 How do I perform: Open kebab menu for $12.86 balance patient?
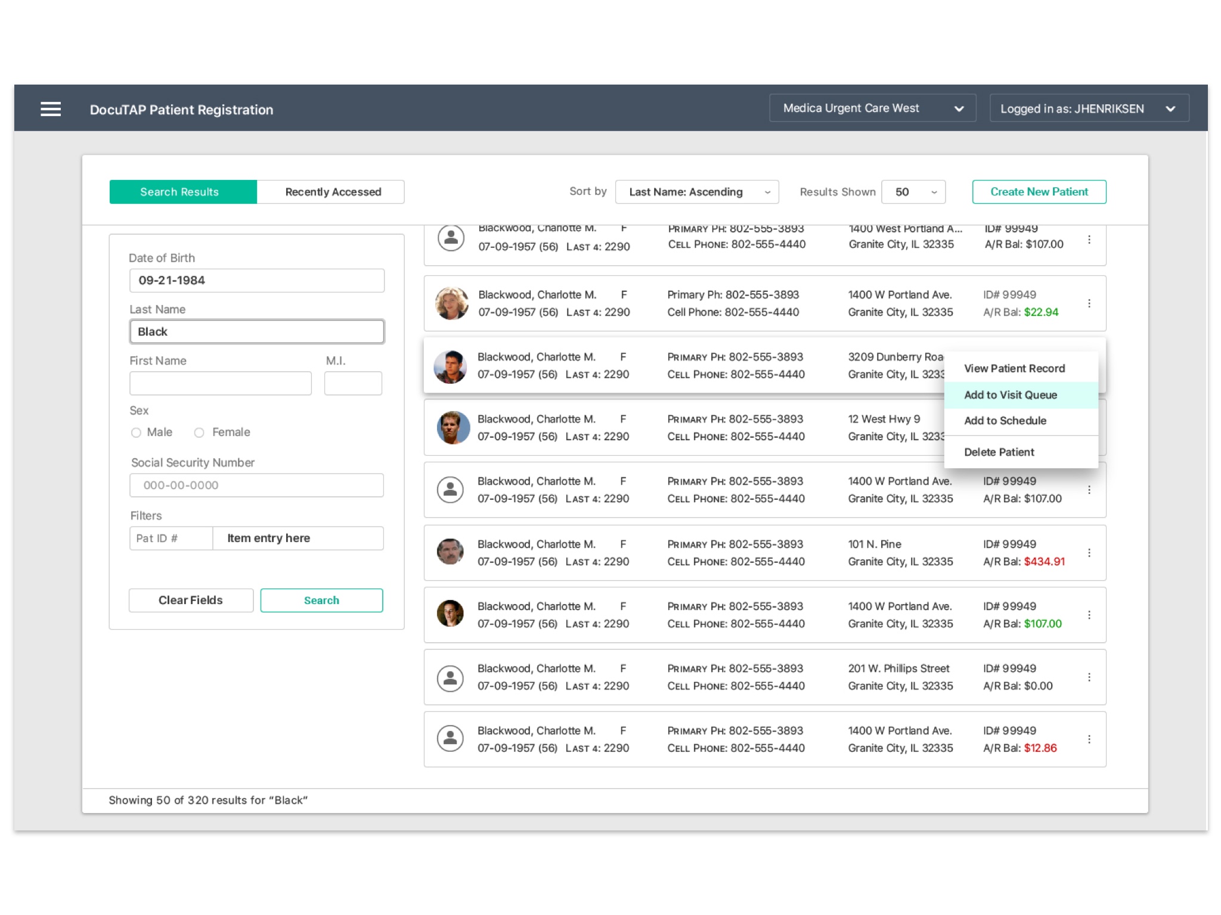click(x=1089, y=739)
